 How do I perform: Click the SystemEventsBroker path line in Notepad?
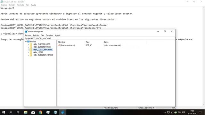point(54,25)
